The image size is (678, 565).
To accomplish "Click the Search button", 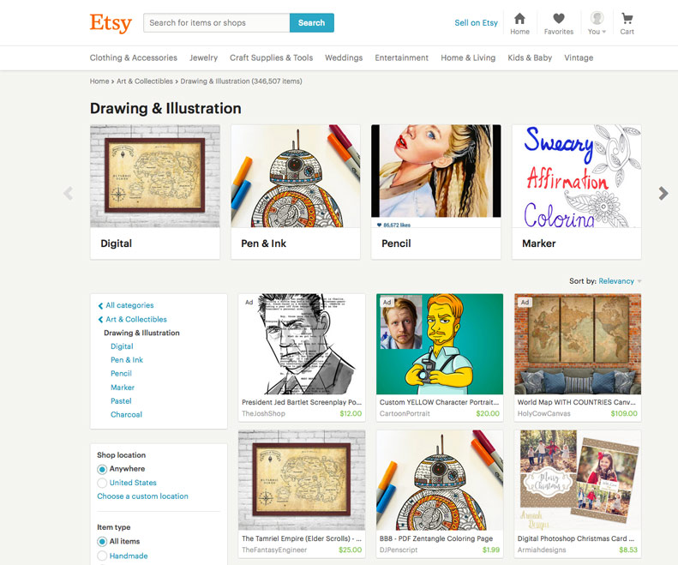I will [312, 23].
